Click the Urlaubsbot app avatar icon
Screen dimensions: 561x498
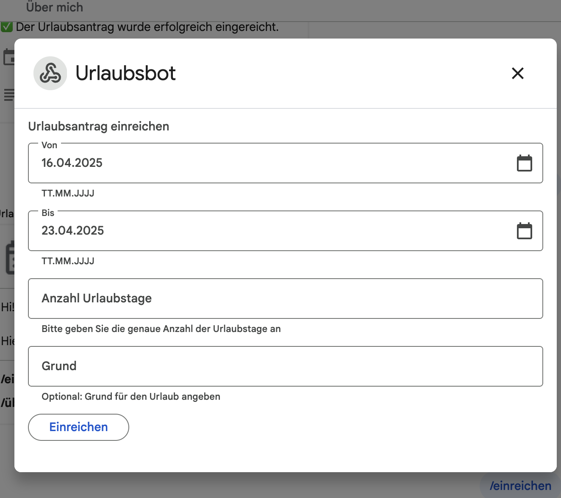click(x=50, y=73)
